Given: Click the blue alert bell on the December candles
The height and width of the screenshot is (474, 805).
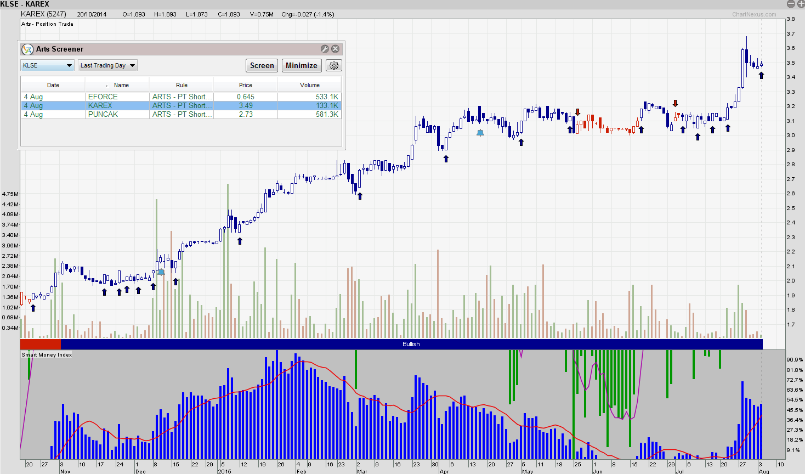Looking at the screenshot, I should pyautogui.click(x=161, y=272).
